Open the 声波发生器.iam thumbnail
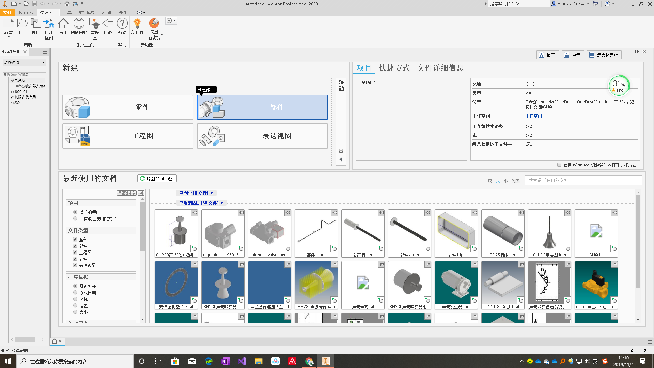The height and width of the screenshot is (368, 654). [456, 286]
